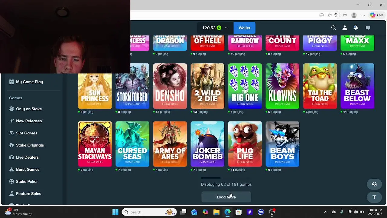Viewport: 387px width, 218px height.
Task: Open the Wallet
Action: click(x=244, y=28)
